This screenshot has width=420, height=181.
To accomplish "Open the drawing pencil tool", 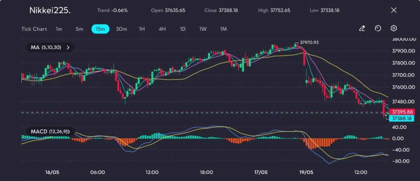I will (362, 29).
